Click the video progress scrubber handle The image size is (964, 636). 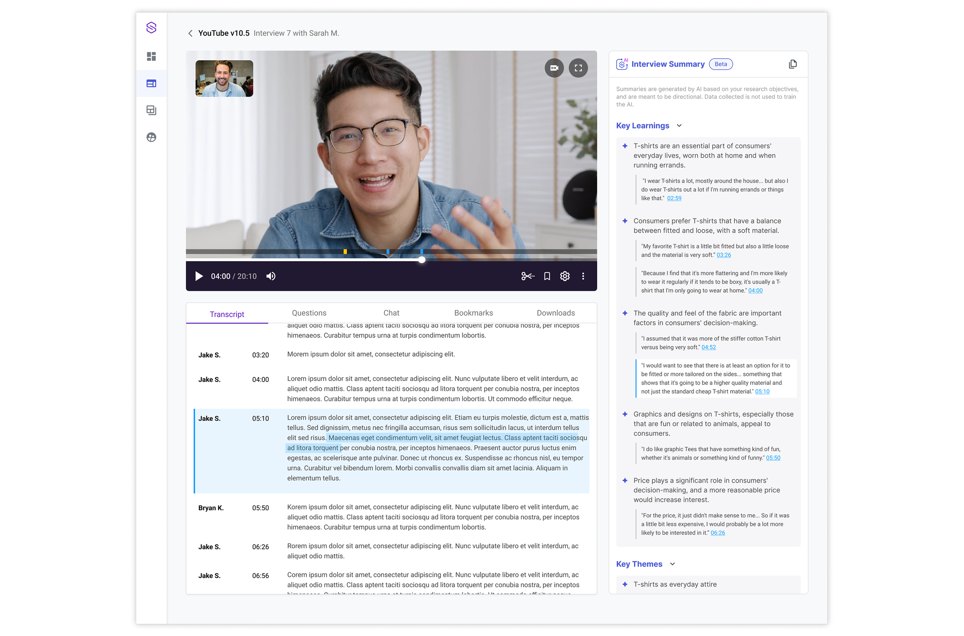pyautogui.click(x=421, y=260)
